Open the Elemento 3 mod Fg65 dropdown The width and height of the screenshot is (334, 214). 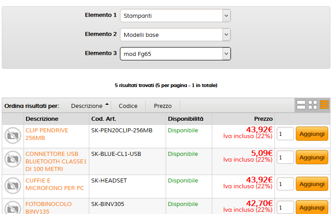click(x=175, y=54)
